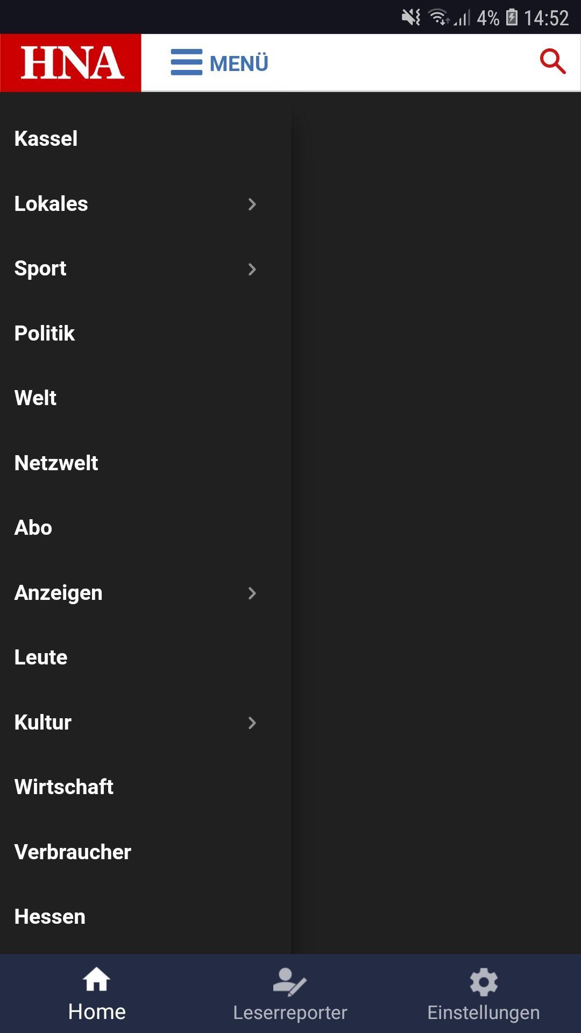
Task: Open the Wirtschaft section
Action: tap(64, 787)
